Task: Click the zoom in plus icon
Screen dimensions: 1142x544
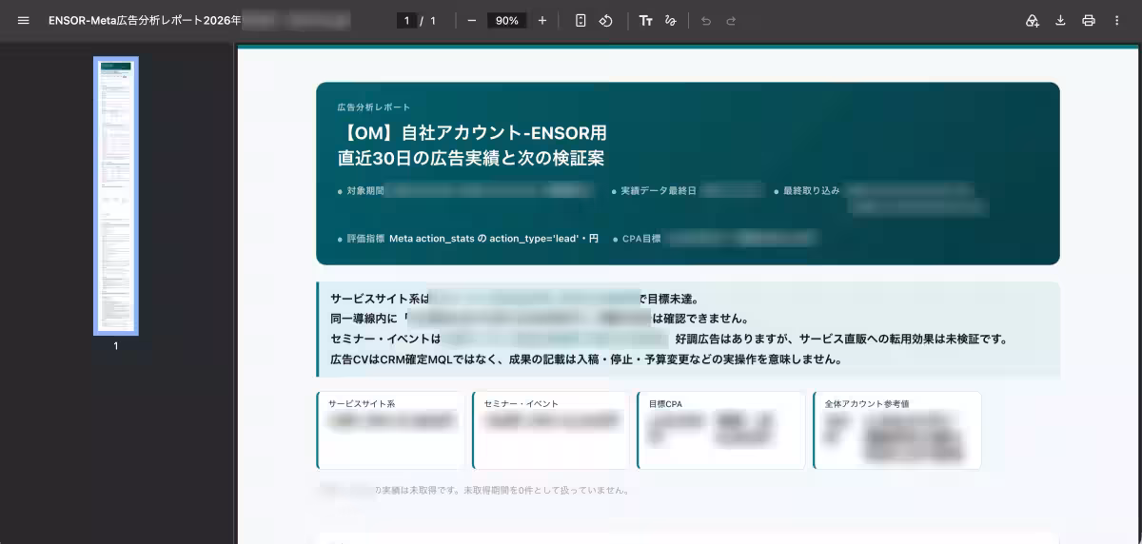Action: tap(542, 20)
